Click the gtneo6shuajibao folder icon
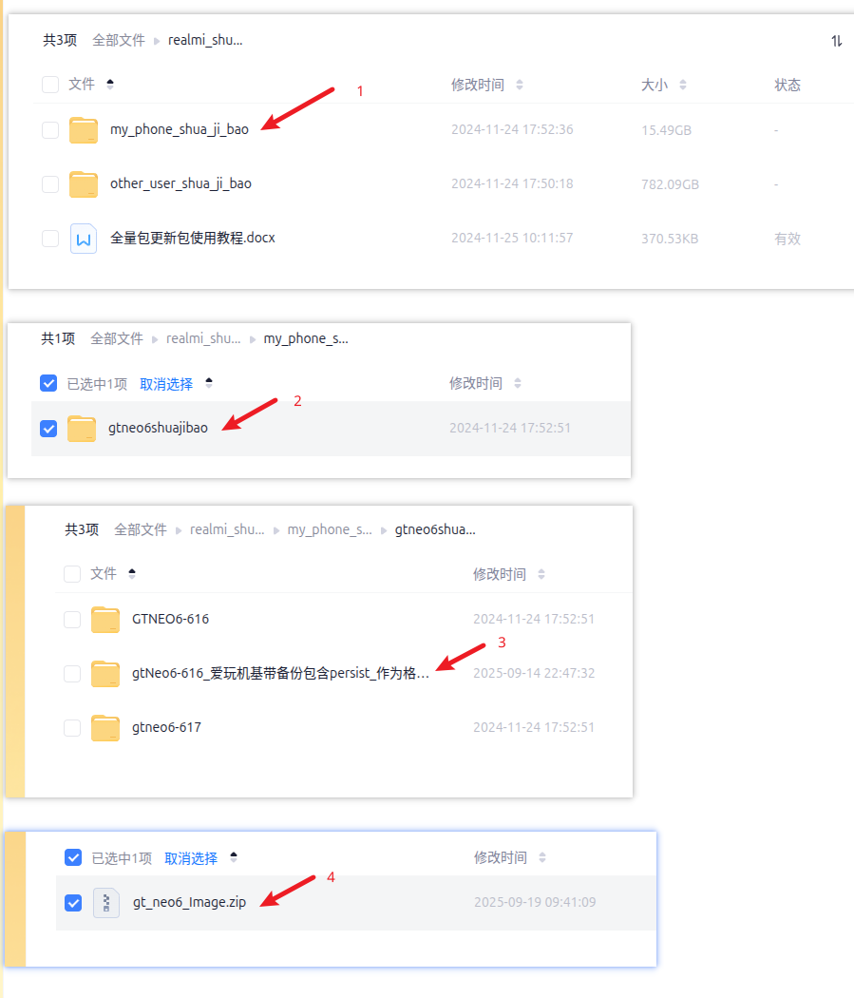 tap(82, 429)
